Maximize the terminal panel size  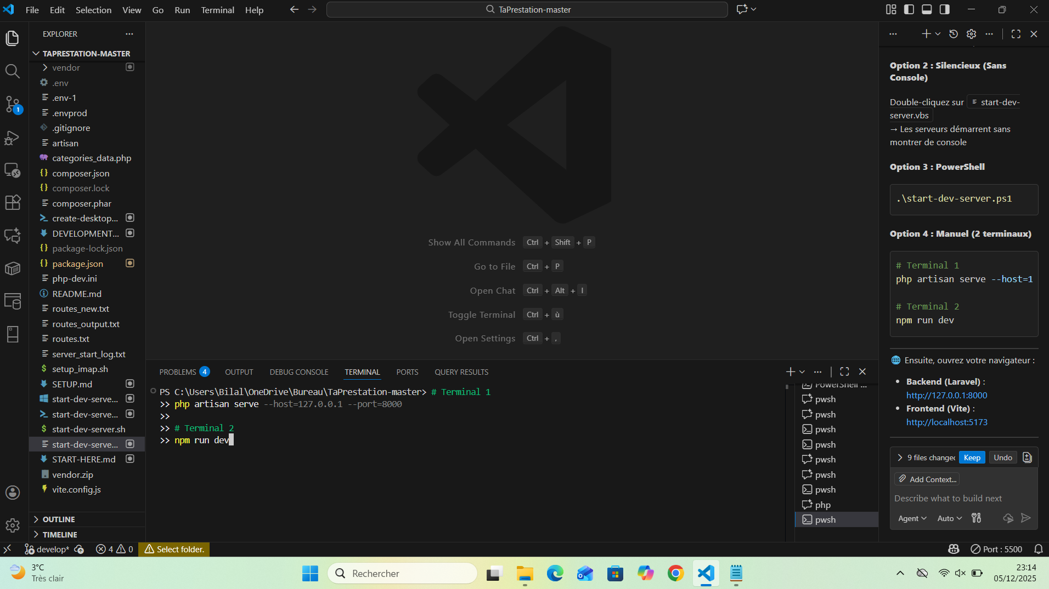coord(844,371)
